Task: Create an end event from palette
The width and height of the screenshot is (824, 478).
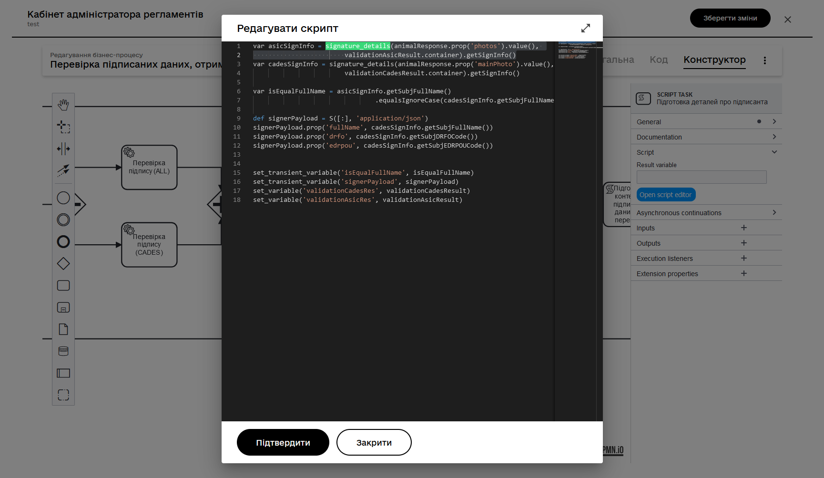Action: click(x=63, y=241)
